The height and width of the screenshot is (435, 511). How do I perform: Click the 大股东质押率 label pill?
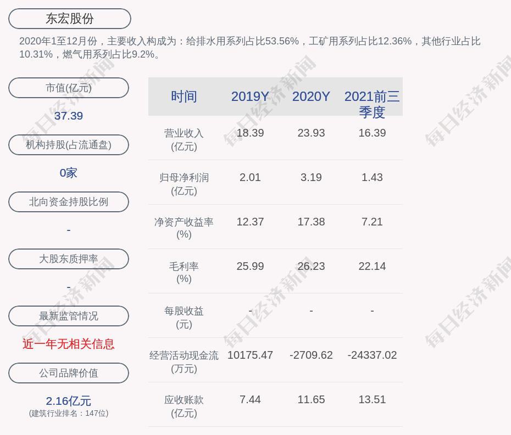pyautogui.click(x=69, y=259)
